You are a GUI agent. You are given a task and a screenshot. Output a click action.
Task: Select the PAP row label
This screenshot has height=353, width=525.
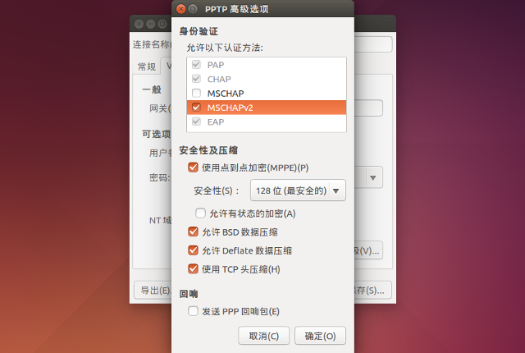(216, 65)
